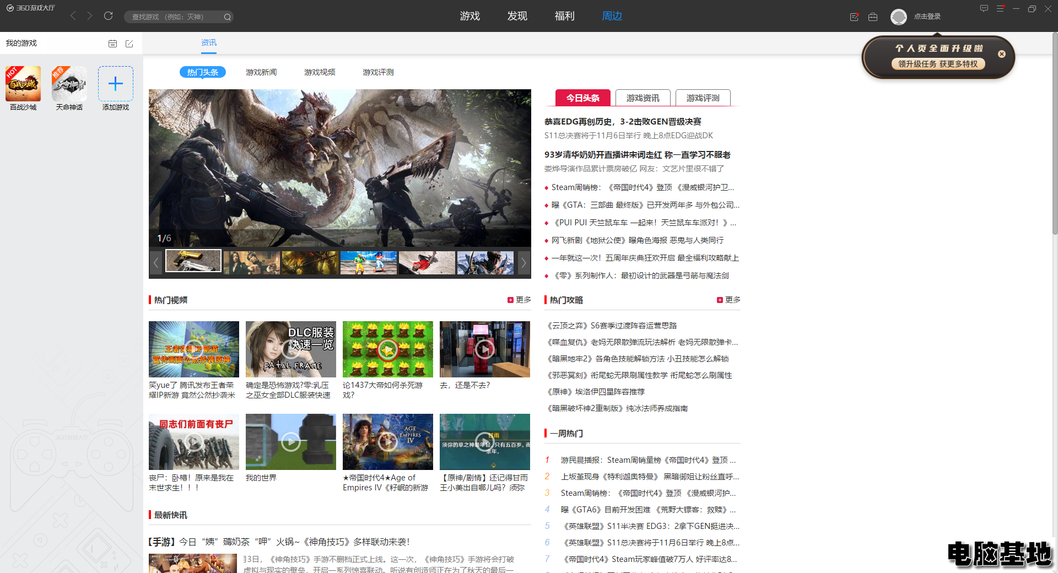Click the search magnifier icon
This screenshot has width=1058, height=573.
tap(227, 17)
